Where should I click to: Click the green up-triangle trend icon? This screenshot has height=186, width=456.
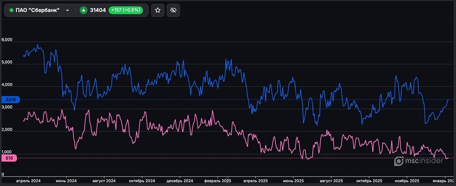[83, 10]
